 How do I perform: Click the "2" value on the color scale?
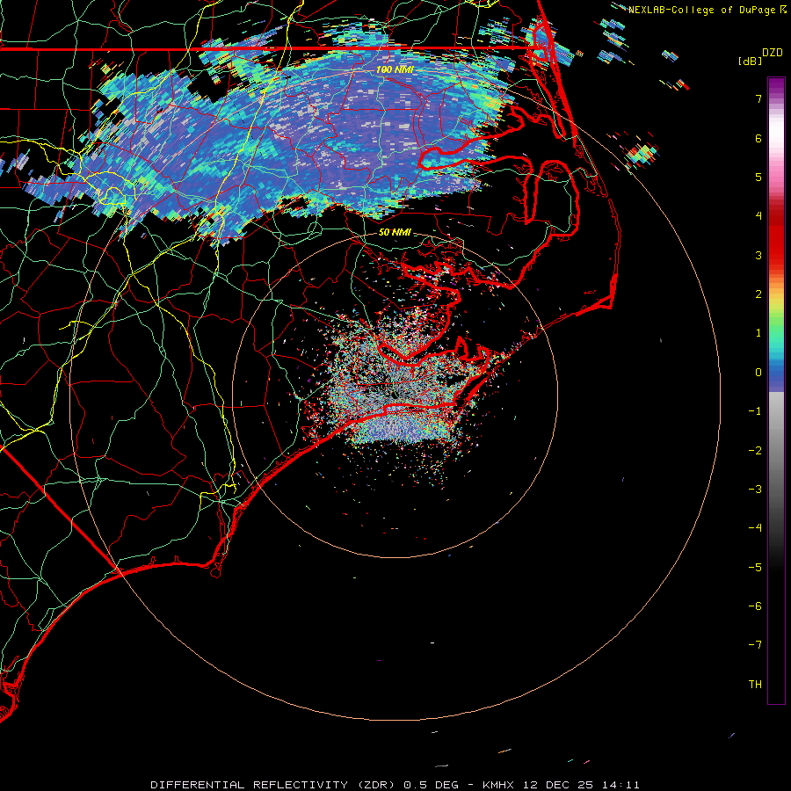tap(758, 294)
